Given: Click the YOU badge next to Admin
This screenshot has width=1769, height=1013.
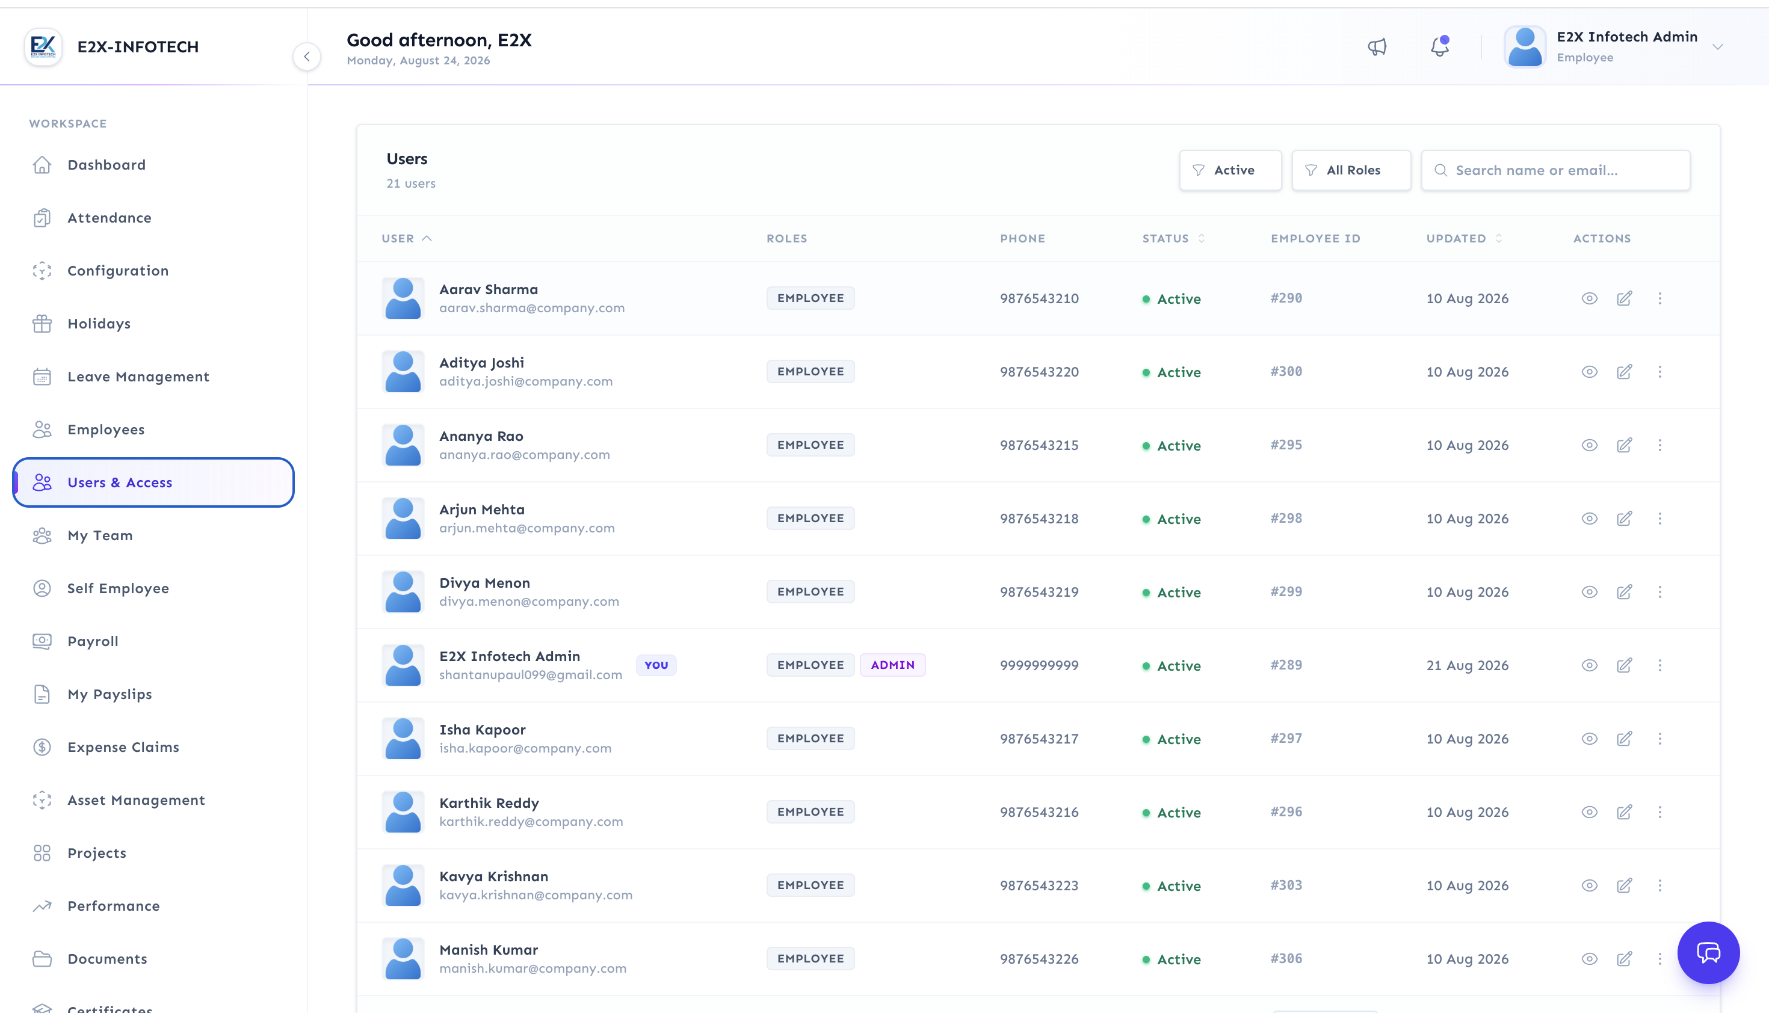Looking at the screenshot, I should pyautogui.click(x=656, y=665).
